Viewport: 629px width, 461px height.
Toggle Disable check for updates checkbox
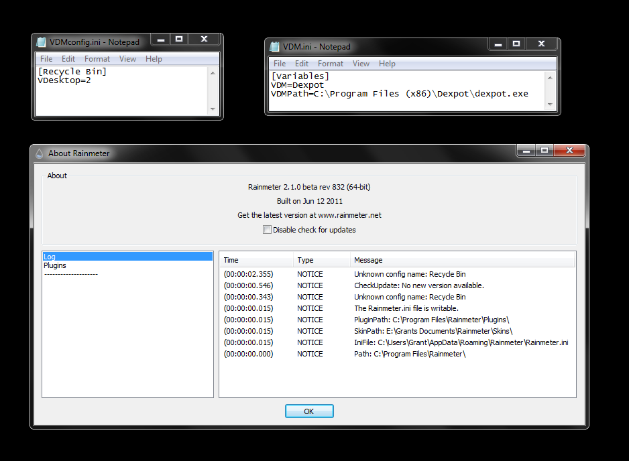point(268,230)
